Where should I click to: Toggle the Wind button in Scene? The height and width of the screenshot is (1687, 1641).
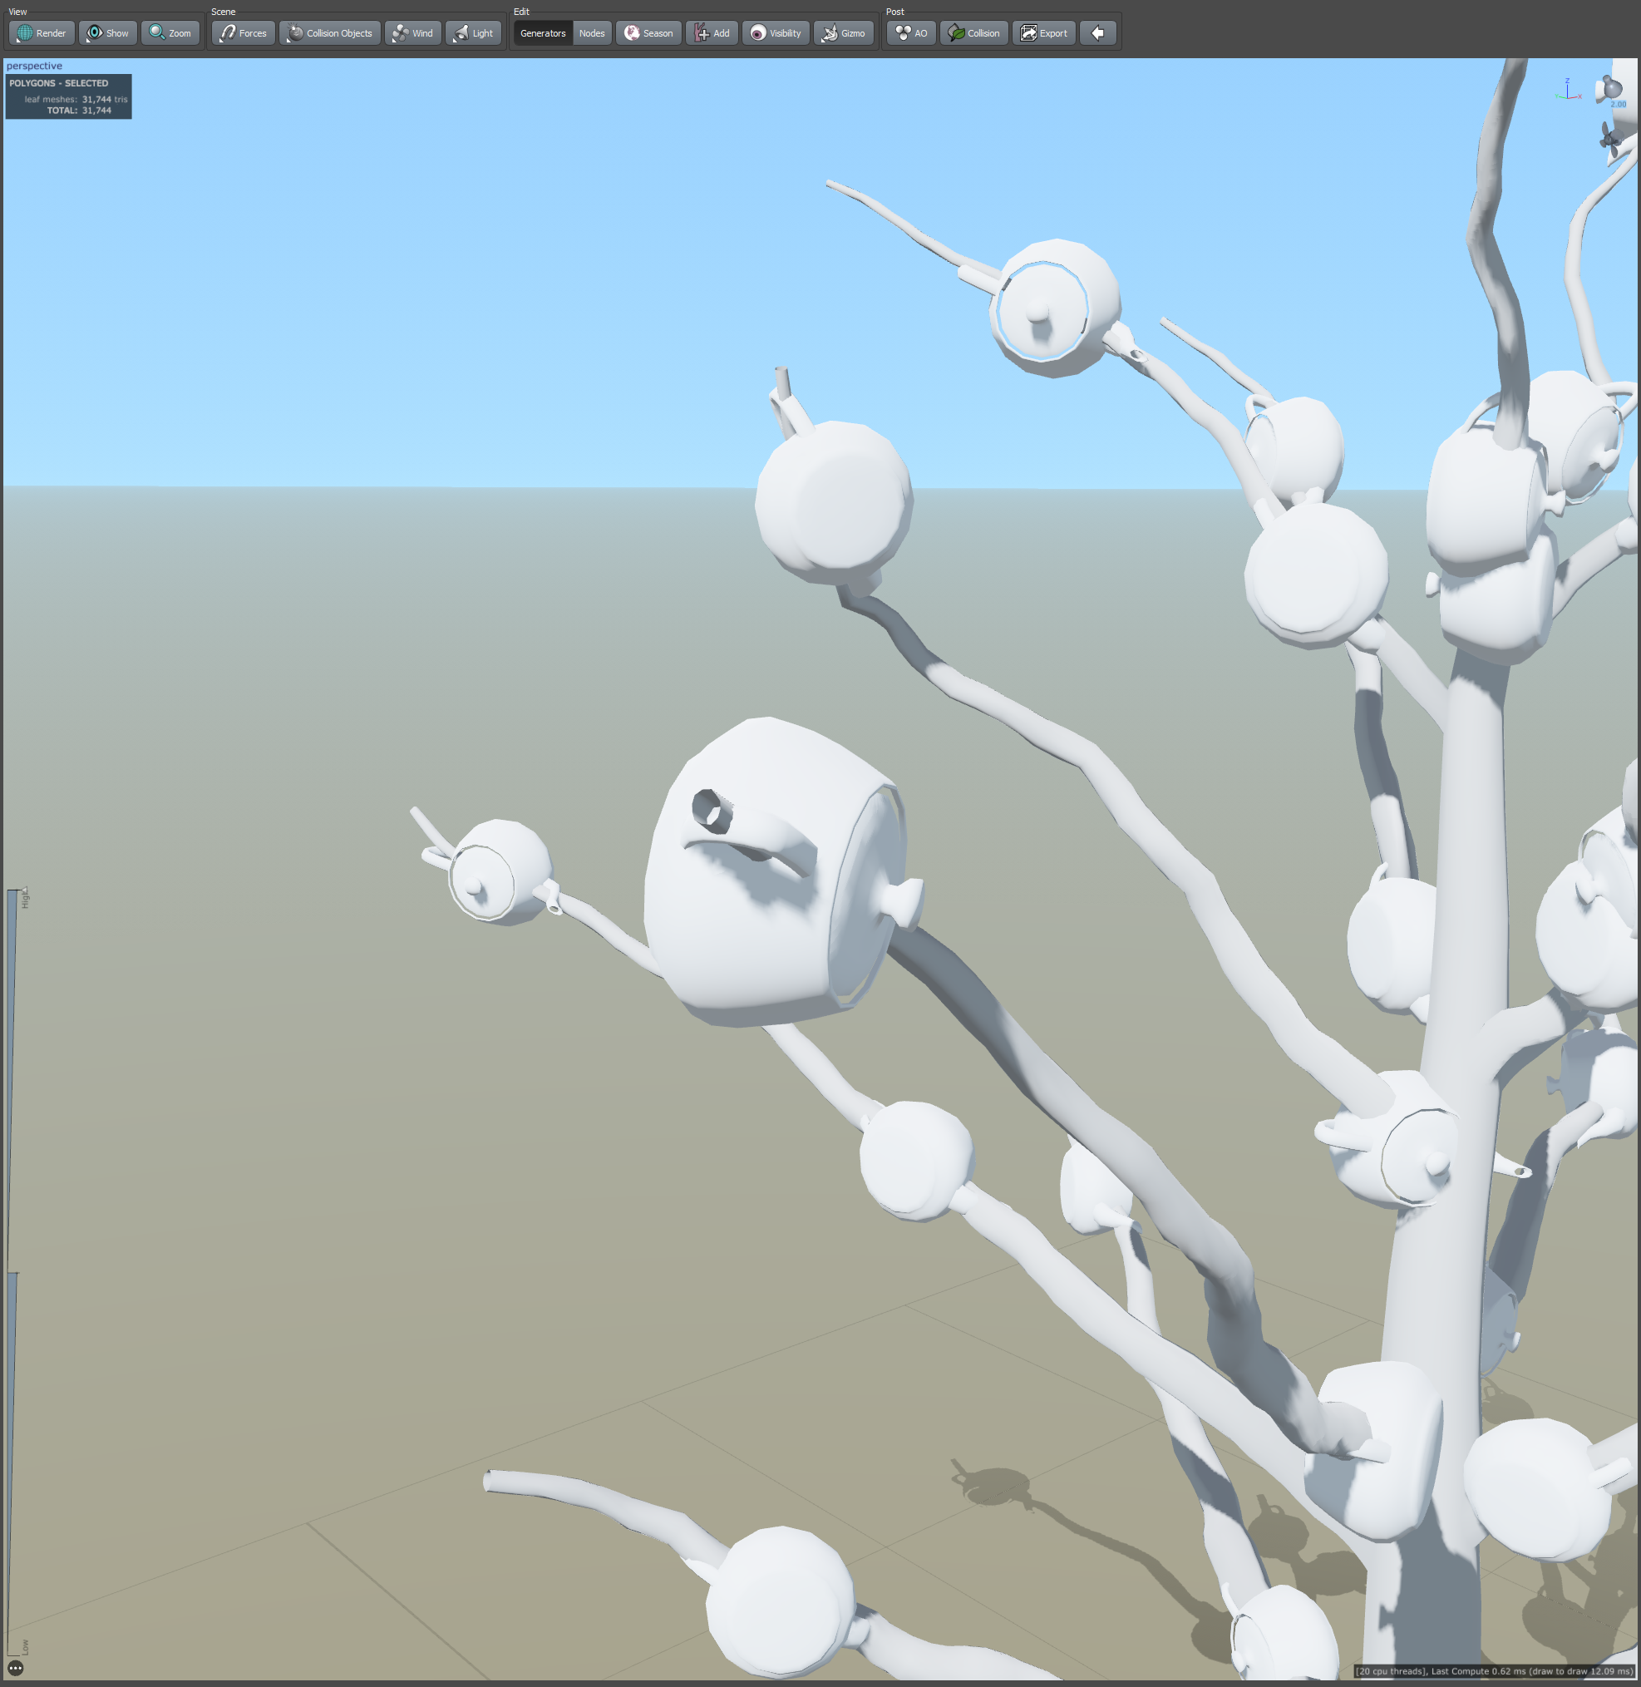pos(413,32)
